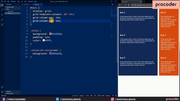This screenshot has width=180, height=101.
Task: Open the Selection menu
Action: pyautogui.click(x=13, y=1)
